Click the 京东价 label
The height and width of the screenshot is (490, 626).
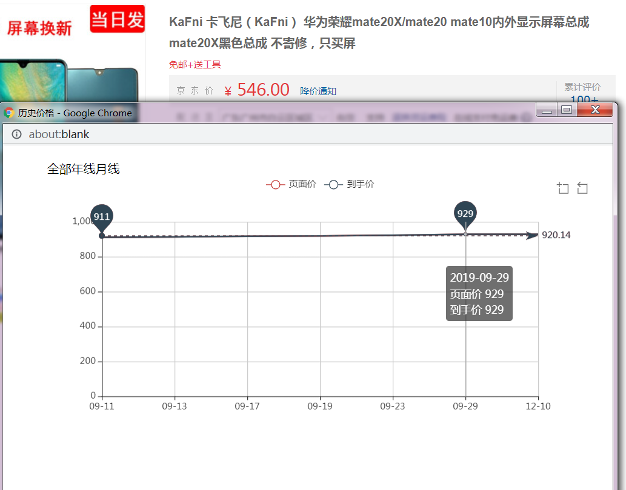(x=195, y=91)
